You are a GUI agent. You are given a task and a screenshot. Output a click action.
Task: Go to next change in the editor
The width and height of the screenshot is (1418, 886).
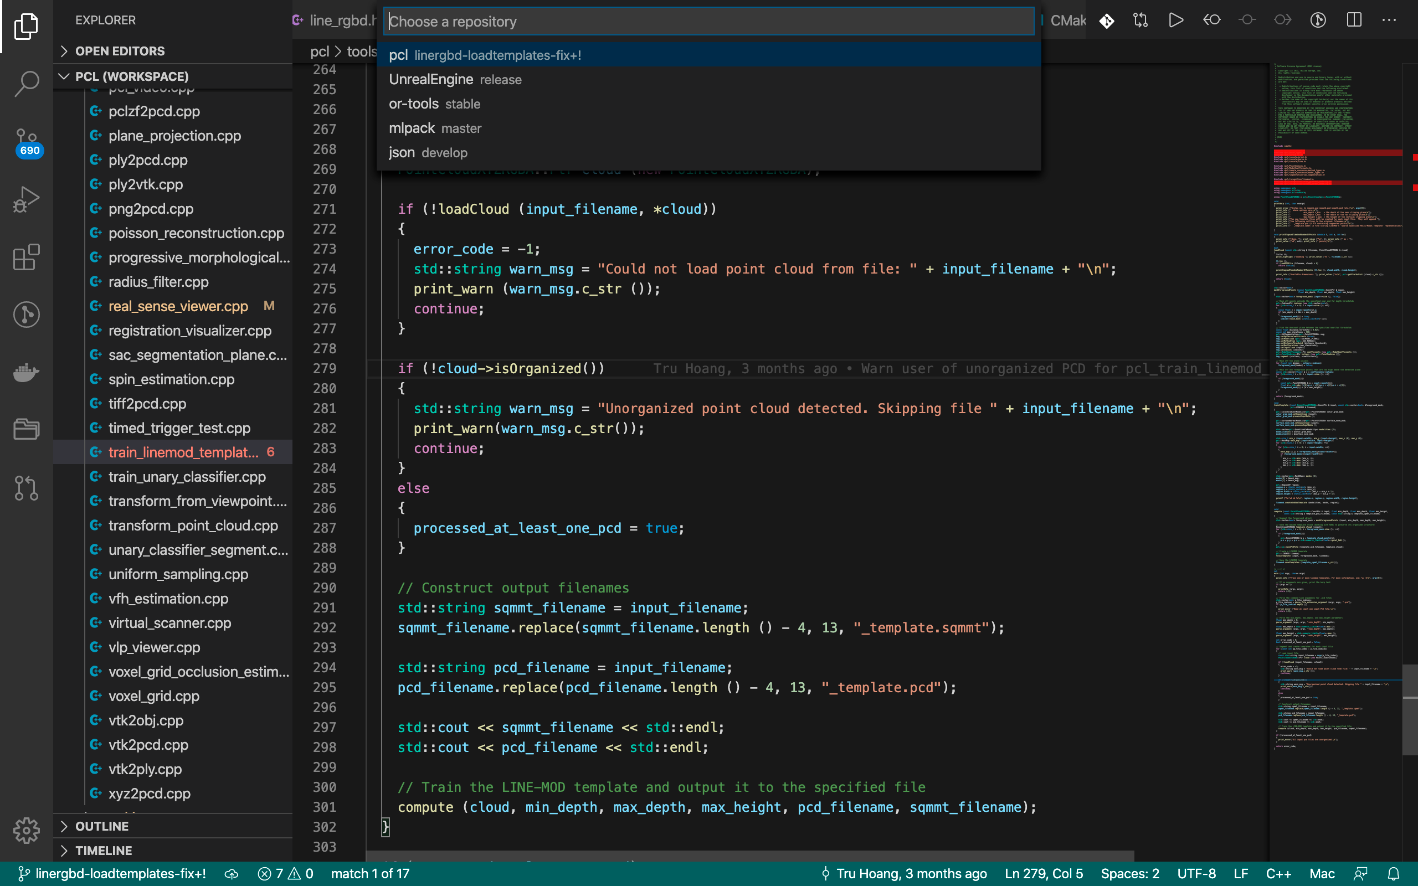[x=1283, y=19]
